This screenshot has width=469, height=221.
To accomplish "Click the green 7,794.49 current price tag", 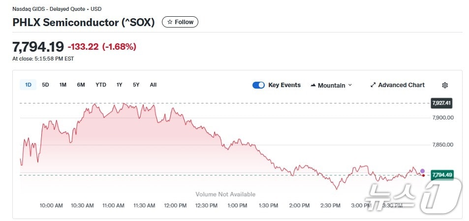I will click(x=441, y=175).
